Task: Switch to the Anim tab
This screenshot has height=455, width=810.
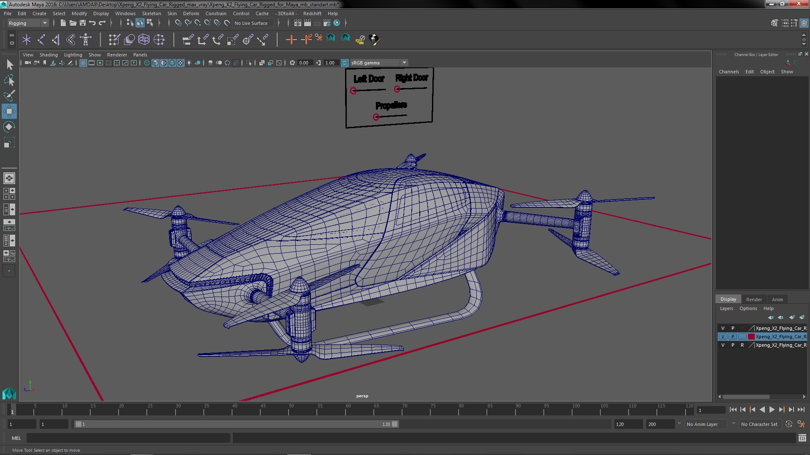Action: (777, 299)
